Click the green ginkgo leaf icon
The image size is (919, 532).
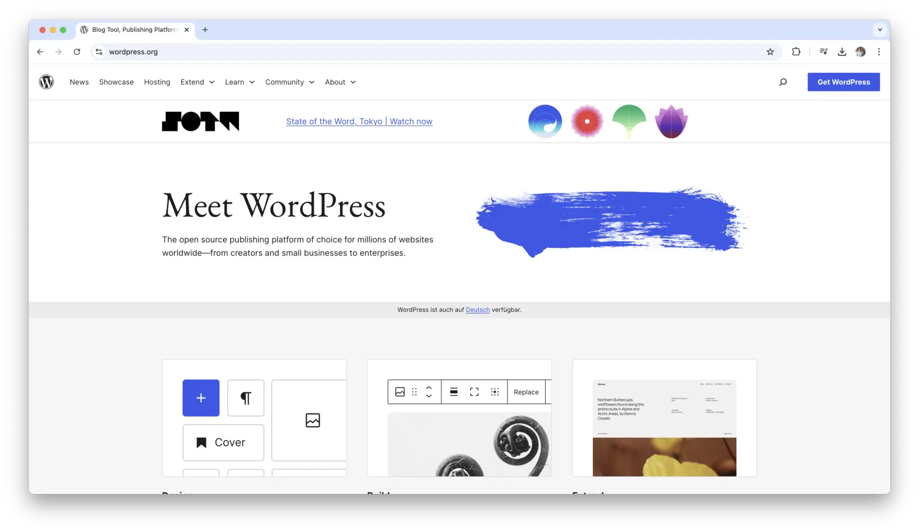click(629, 121)
